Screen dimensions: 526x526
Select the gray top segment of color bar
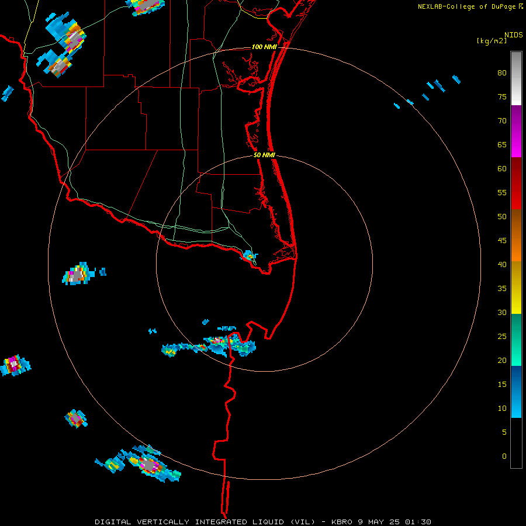point(516,78)
